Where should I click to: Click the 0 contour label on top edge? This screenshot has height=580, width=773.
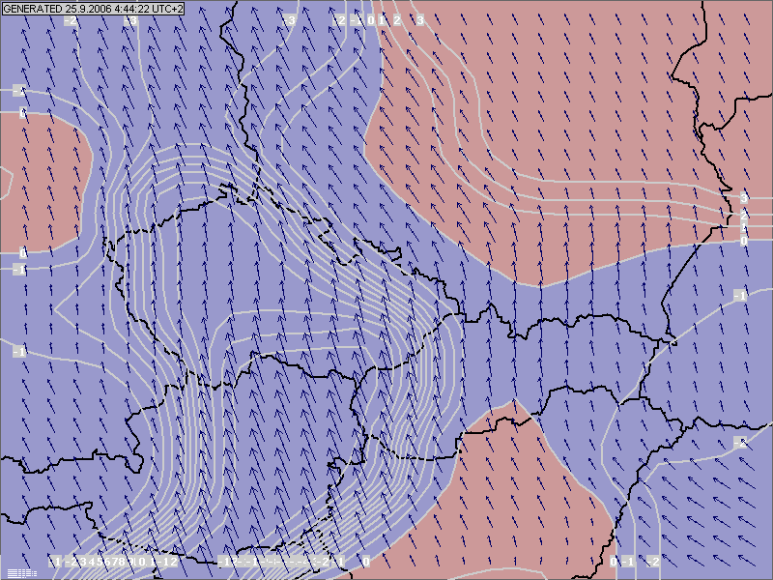(372, 19)
